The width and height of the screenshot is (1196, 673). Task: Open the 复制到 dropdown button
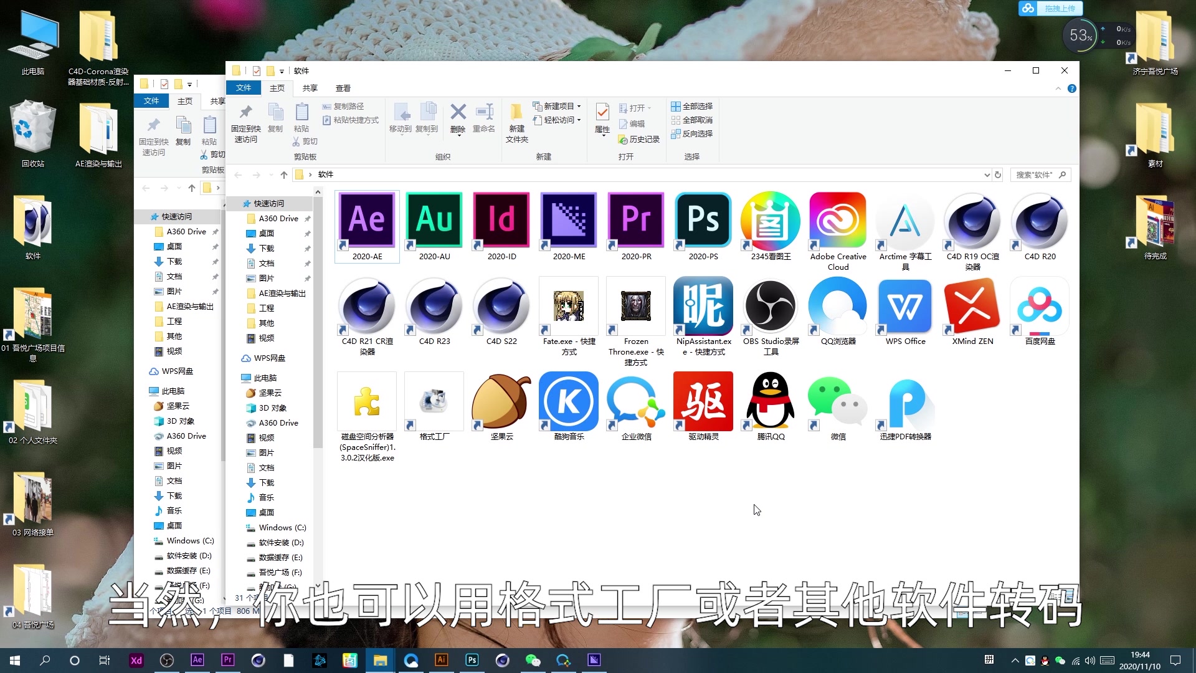pos(427,118)
